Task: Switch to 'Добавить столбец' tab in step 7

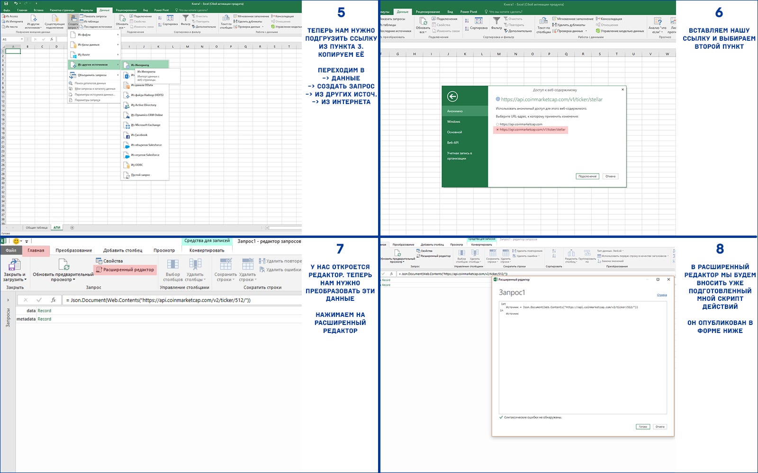Action: 123,251
